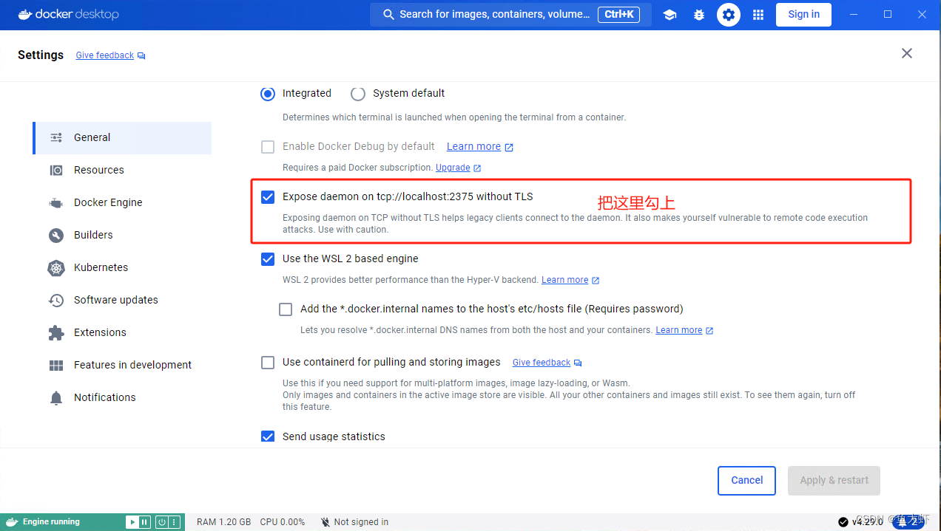This screenshot has width=941, height=531.
Task: Click the Apply & restart button
Action: click(834, 480)
